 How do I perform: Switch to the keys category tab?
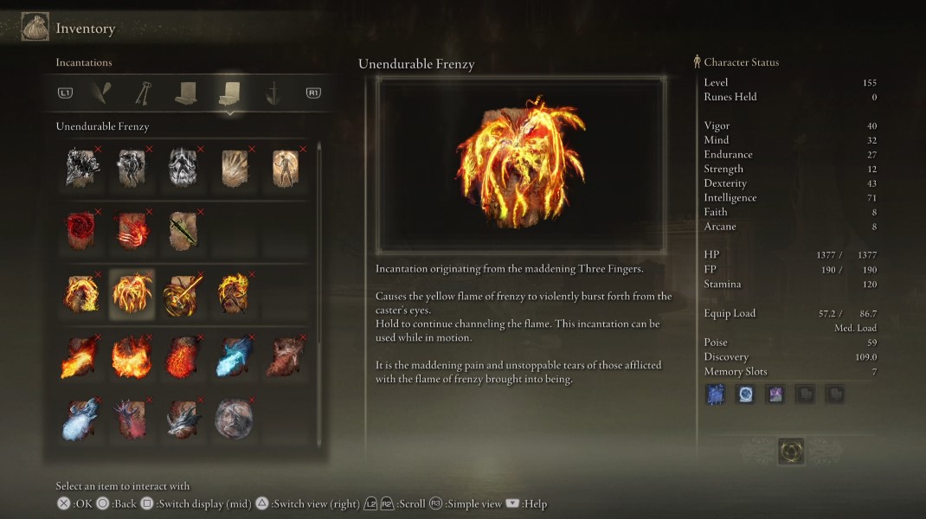tap(144, 93)
